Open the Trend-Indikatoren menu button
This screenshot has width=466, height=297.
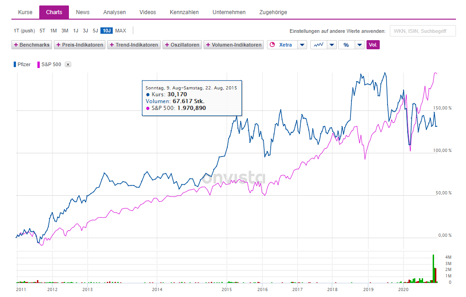[x=134, y=45]
